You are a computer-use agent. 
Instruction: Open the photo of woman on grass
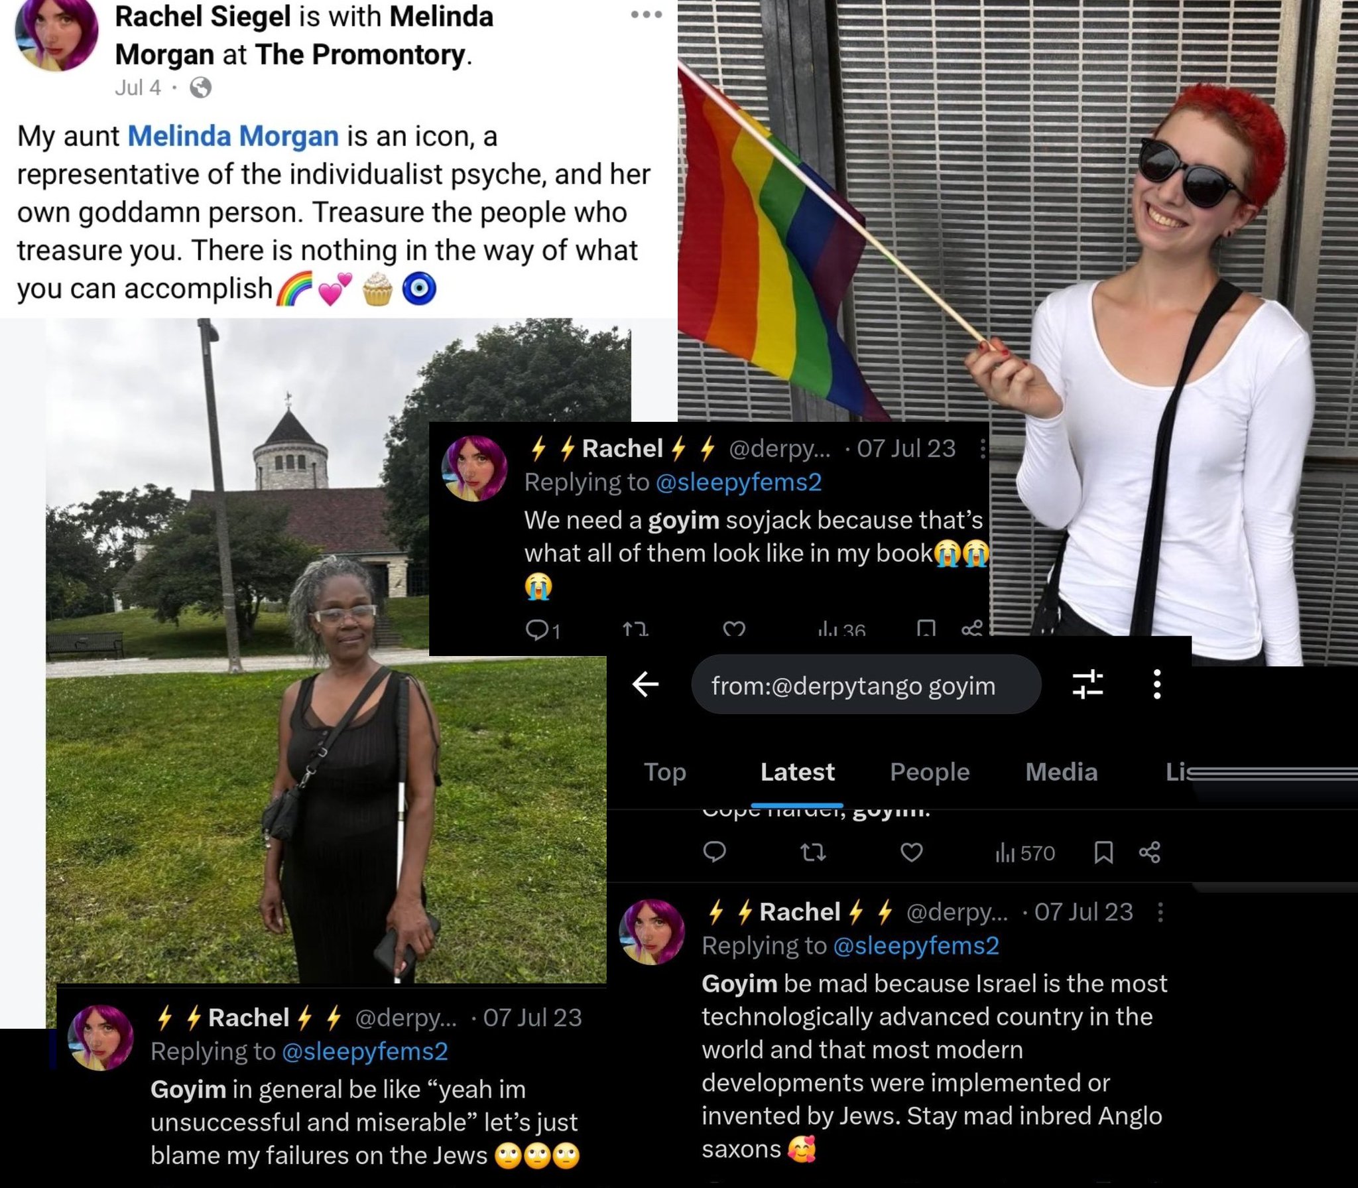(x=326, y=651)
